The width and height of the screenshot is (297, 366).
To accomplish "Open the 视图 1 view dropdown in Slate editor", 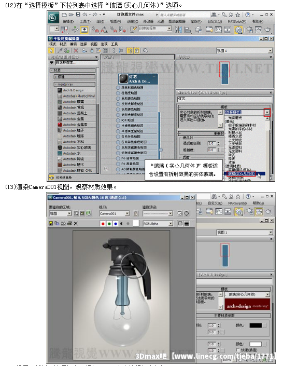I will pos(244,50).
